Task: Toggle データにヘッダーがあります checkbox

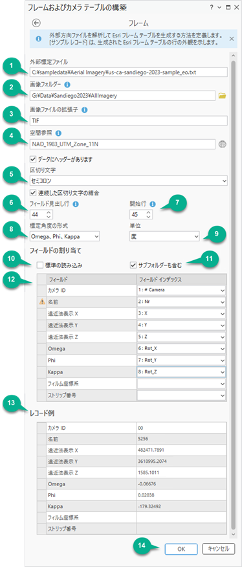Action: click(33, 159)
